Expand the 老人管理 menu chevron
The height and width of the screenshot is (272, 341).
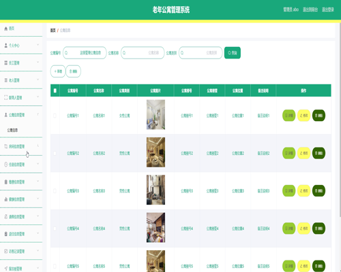pyautogui.click(x=38, y=80)
